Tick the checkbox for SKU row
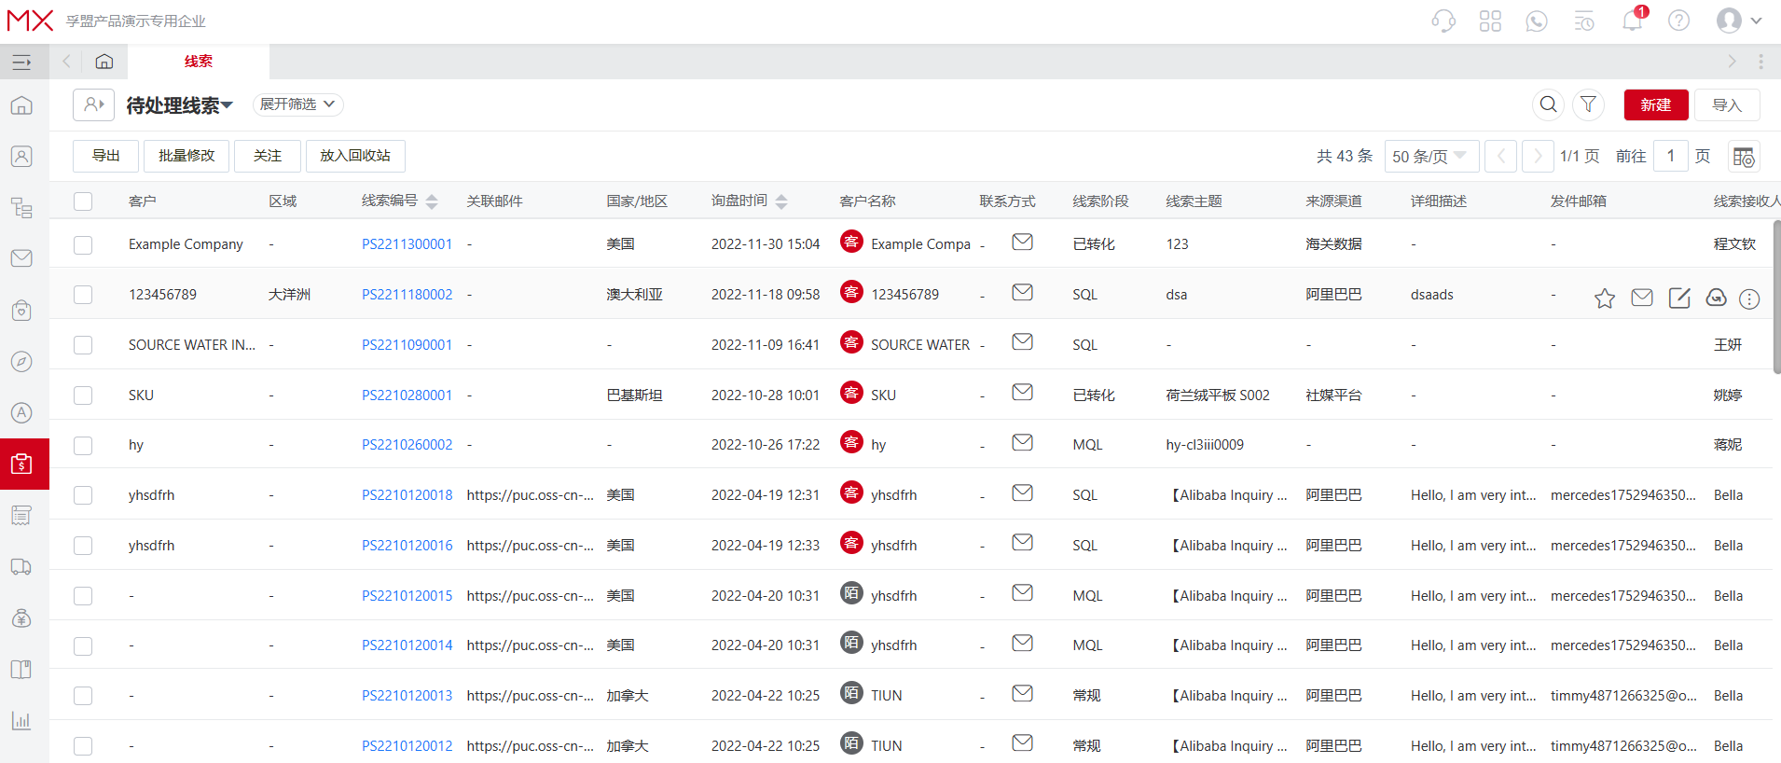1781x763 pixels. pos(83,395)
